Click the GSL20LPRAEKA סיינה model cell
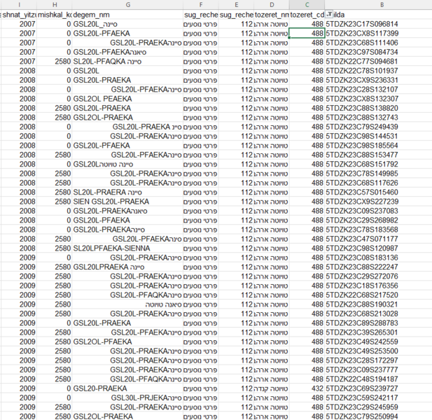The width and height of the screenshot is (432, 420). point(127,267)
